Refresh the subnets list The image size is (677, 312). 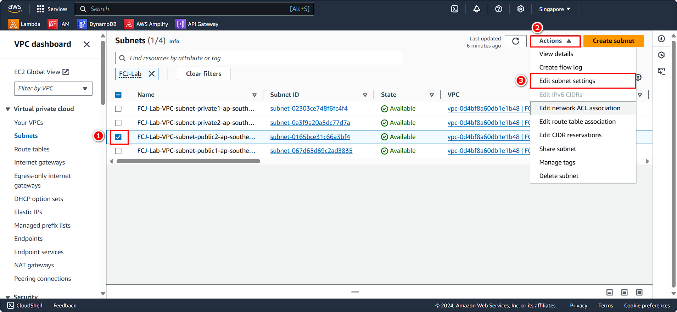pos(516,41)
